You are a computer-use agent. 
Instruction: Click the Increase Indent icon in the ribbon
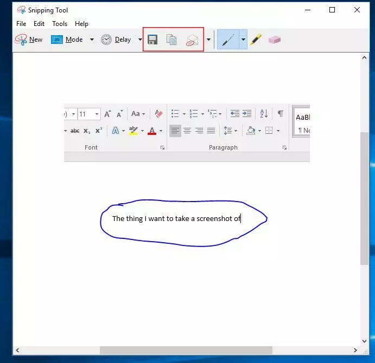point(247,114)
